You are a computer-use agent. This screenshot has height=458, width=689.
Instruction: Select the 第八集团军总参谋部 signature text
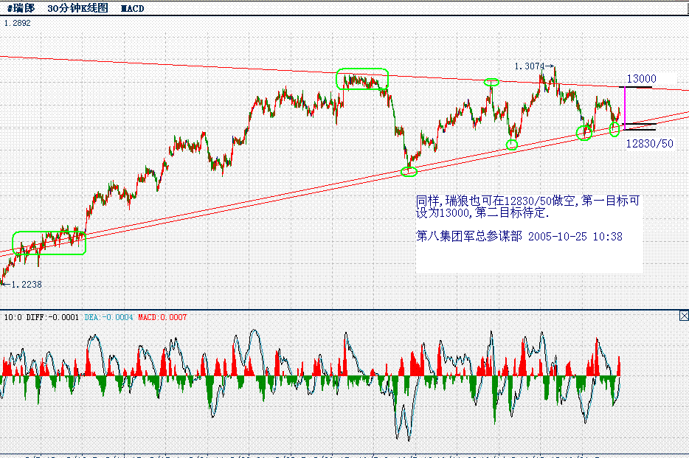click(x=469, y=236)
